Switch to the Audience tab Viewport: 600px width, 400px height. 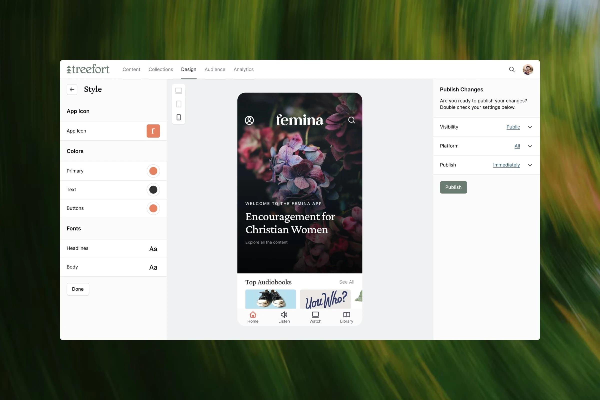pos(215,69)
